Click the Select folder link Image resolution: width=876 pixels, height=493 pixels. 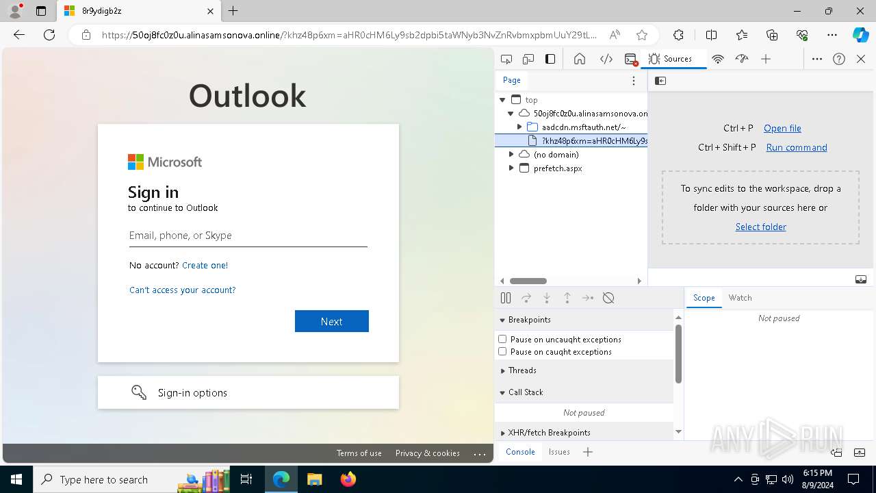(761, 227)
